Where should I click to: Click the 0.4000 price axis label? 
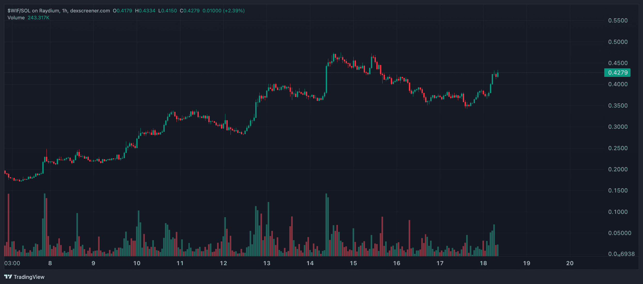point(618,84)
